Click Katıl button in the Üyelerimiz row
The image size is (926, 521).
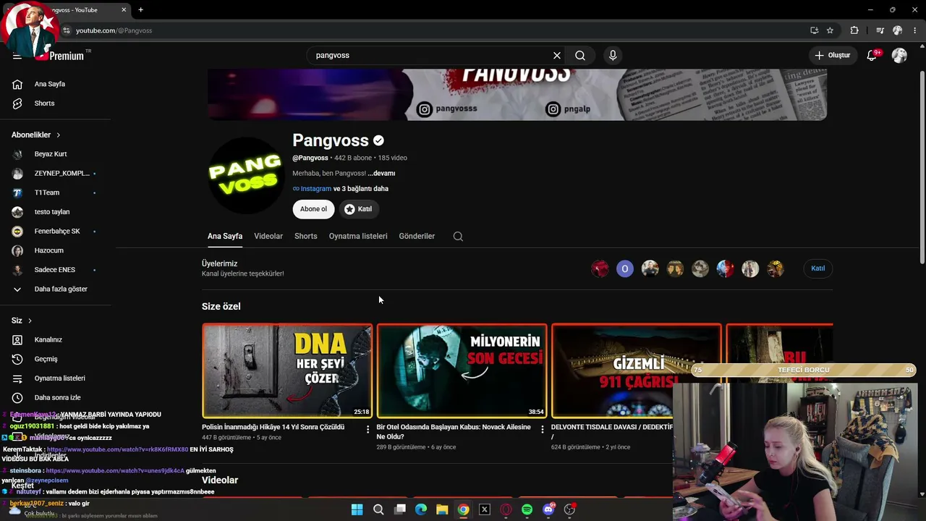tap(818, 268)
